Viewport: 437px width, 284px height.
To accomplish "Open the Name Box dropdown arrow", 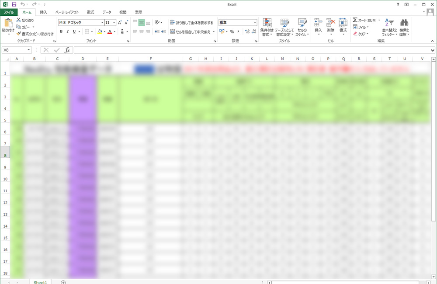I will 29,50.
